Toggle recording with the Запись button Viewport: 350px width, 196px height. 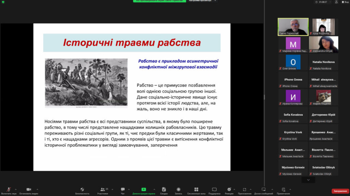(178, 189)
